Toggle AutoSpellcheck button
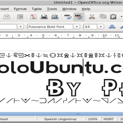The image size is (123, 123). pos(79,17)
